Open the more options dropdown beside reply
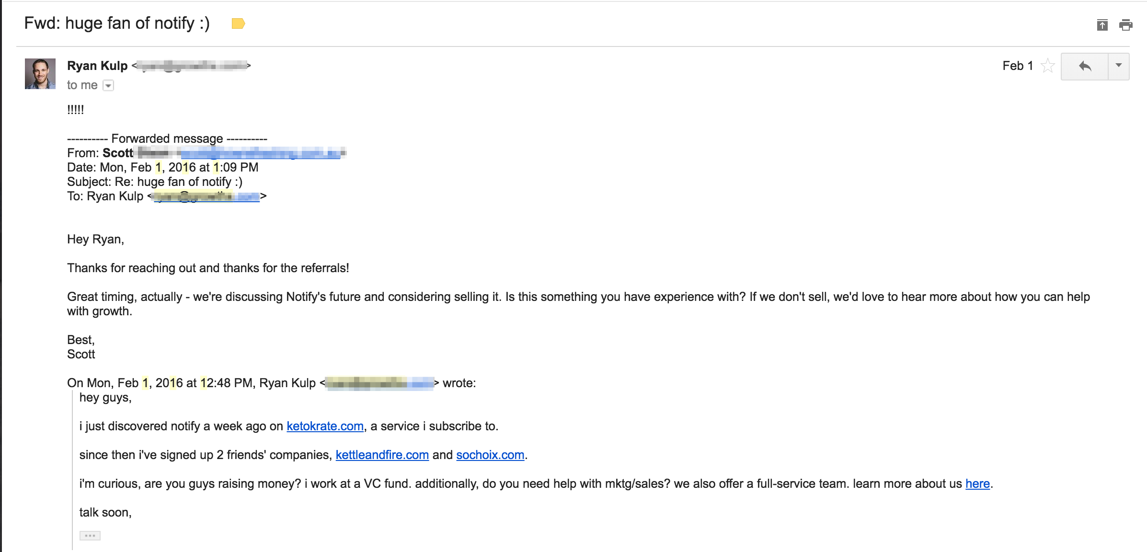This screenshot has width=1147, height=552. pyautogui.click(x=1119, y=66)
